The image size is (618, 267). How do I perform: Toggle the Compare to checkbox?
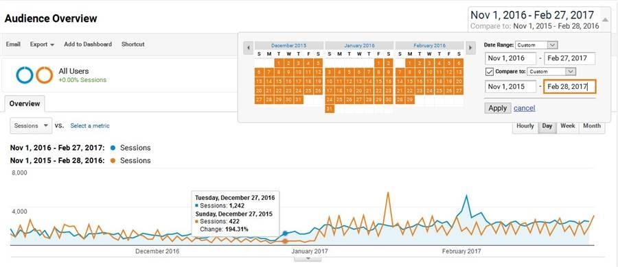click(x=490, y=72)
